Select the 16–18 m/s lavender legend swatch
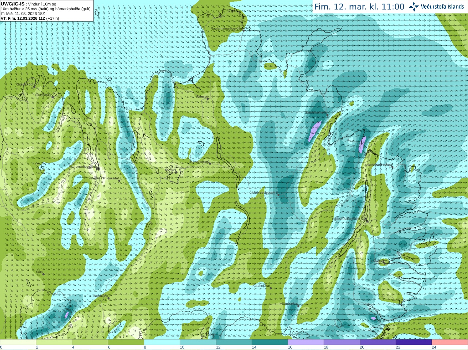Screen dimensions: 468x350 pyautogui.click(x=306, y=342)
